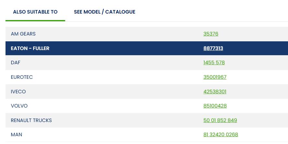The width and height of the screenshot is (288, 144).
Task: Click the DAF brand name
Action: pos(16,63)
